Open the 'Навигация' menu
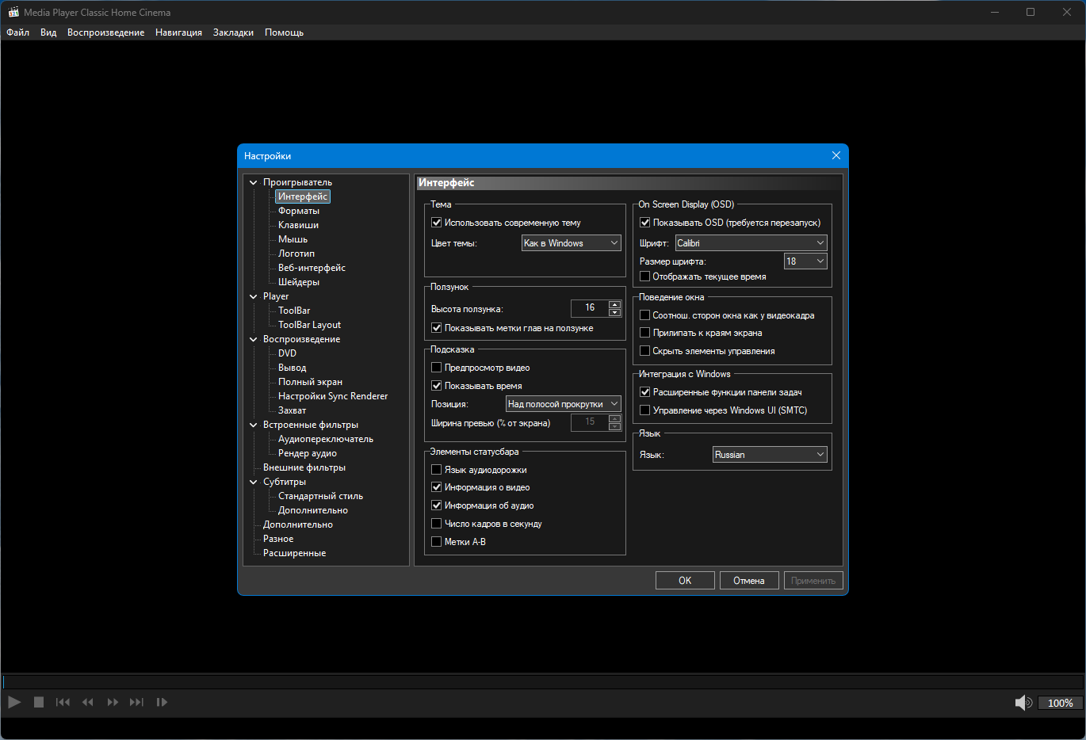The width and height of the screenshot is (1086, 740). click(x=178, y=32)
